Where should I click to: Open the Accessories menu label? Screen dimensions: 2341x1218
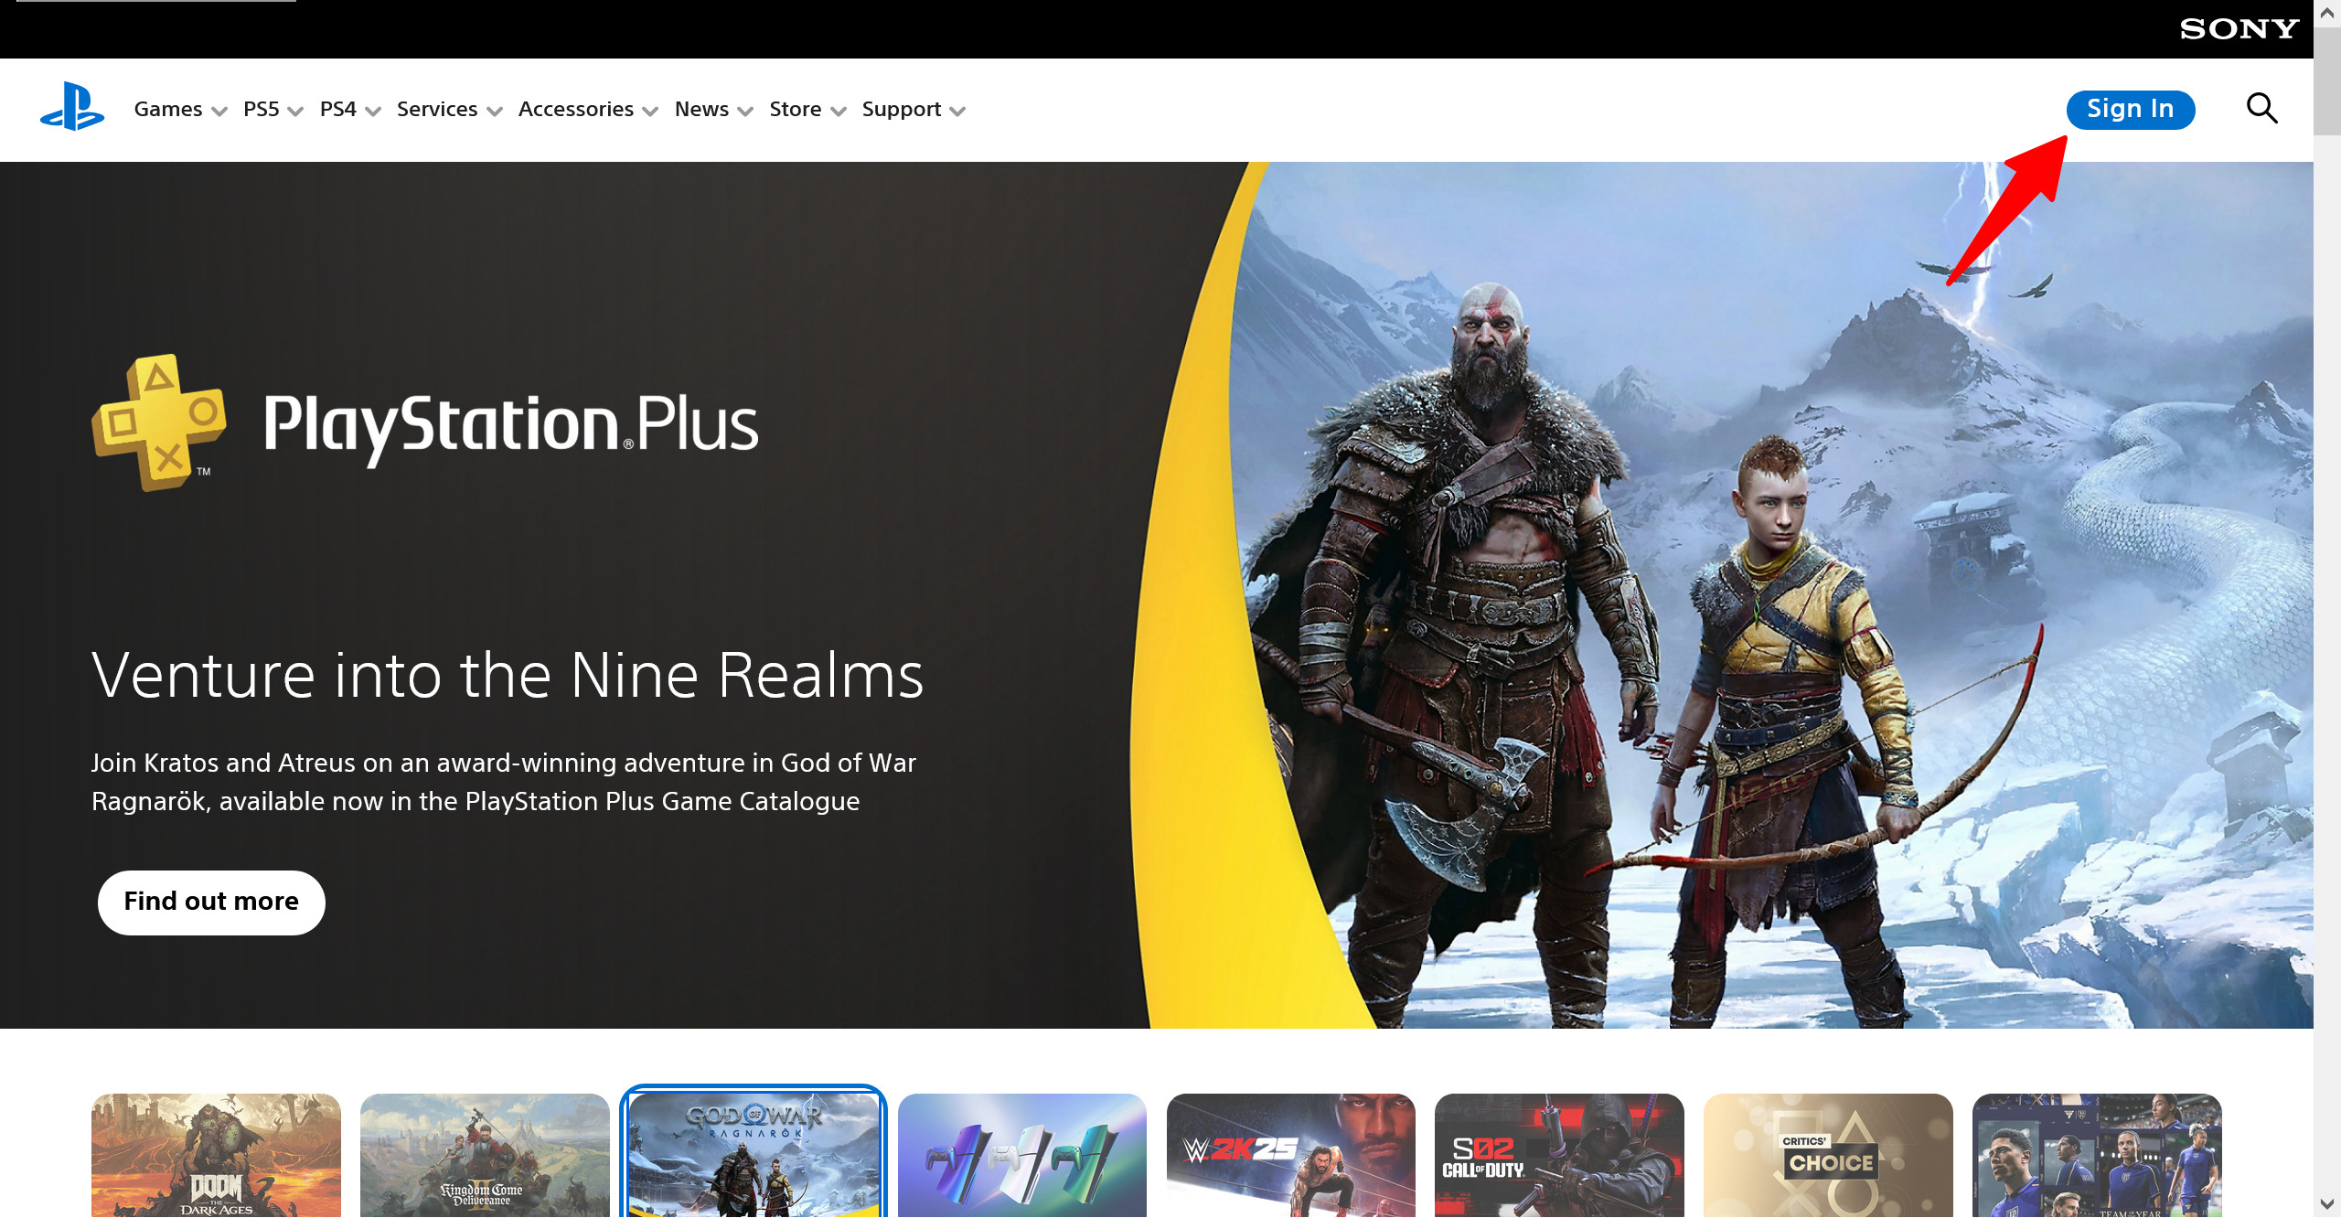(x=576, y=109)
